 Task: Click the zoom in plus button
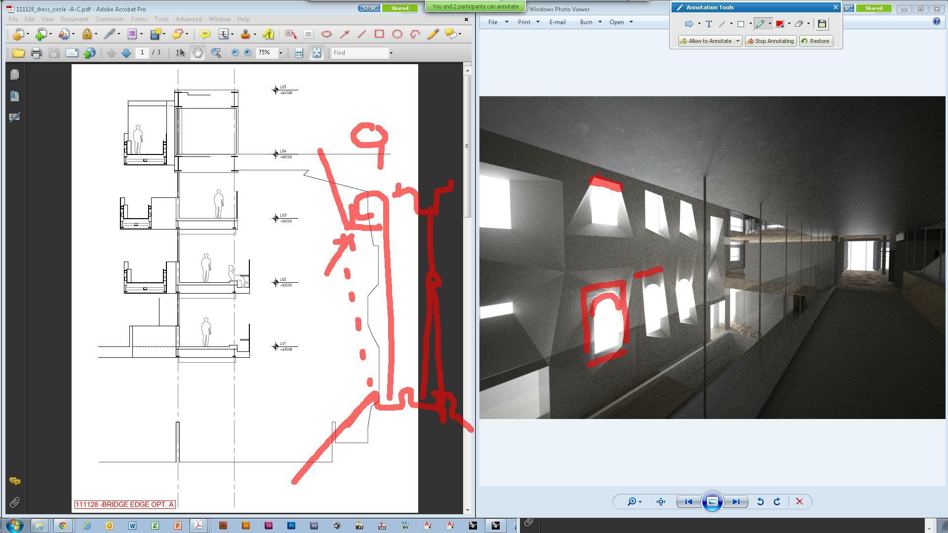click(247, 53)
